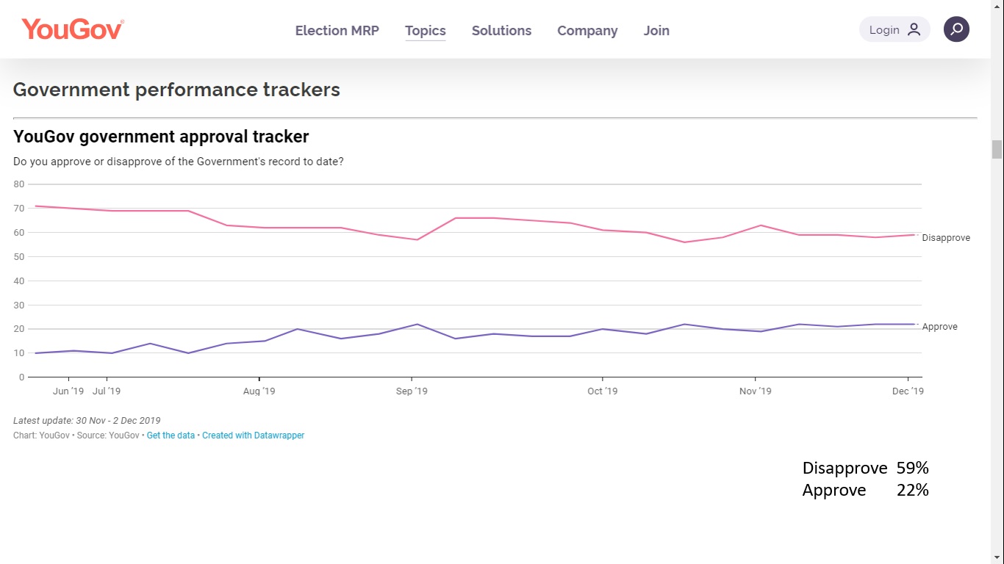1004x564 pixels.
Task: Click the 'Nov '19' axis label
Action: coord(756,391)
